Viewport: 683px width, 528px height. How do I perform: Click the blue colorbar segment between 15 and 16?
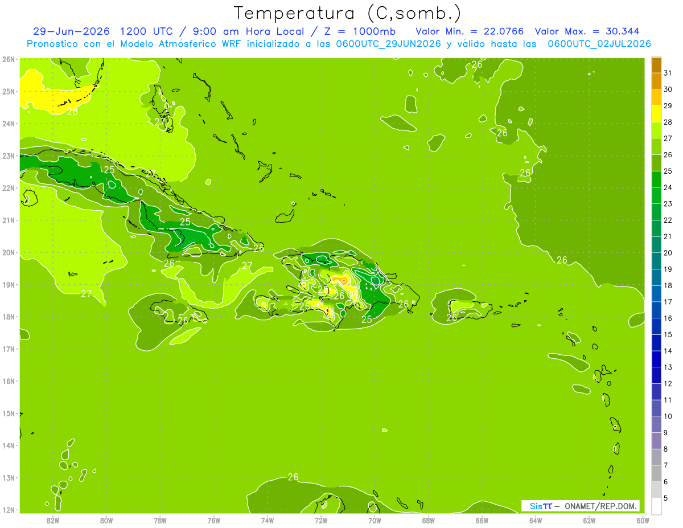click(656, 326)
